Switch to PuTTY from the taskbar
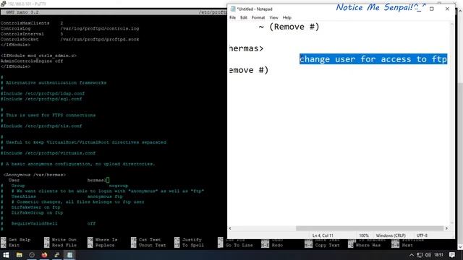Viewport: 463px width, 260px height. point(56,255)
